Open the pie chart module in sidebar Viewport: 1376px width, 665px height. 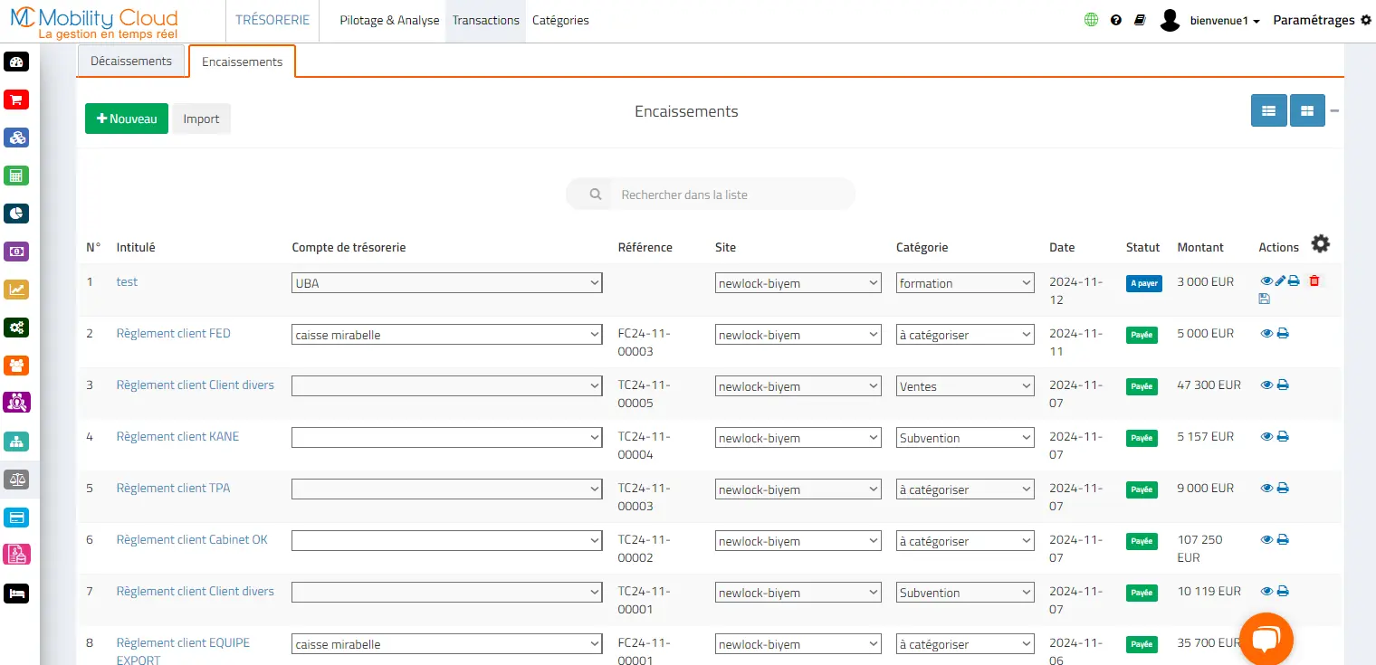[x=16, y=214]
